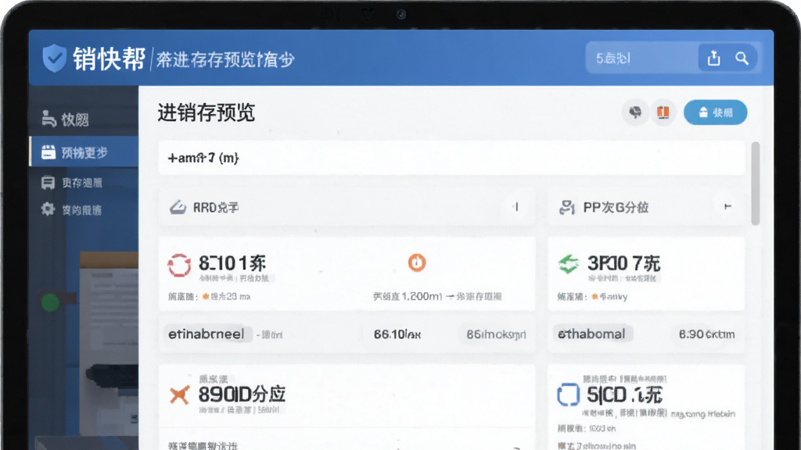Click the gear icon in the sidebar
Screen dimensions: 801x450
click(x=48, y=209)
